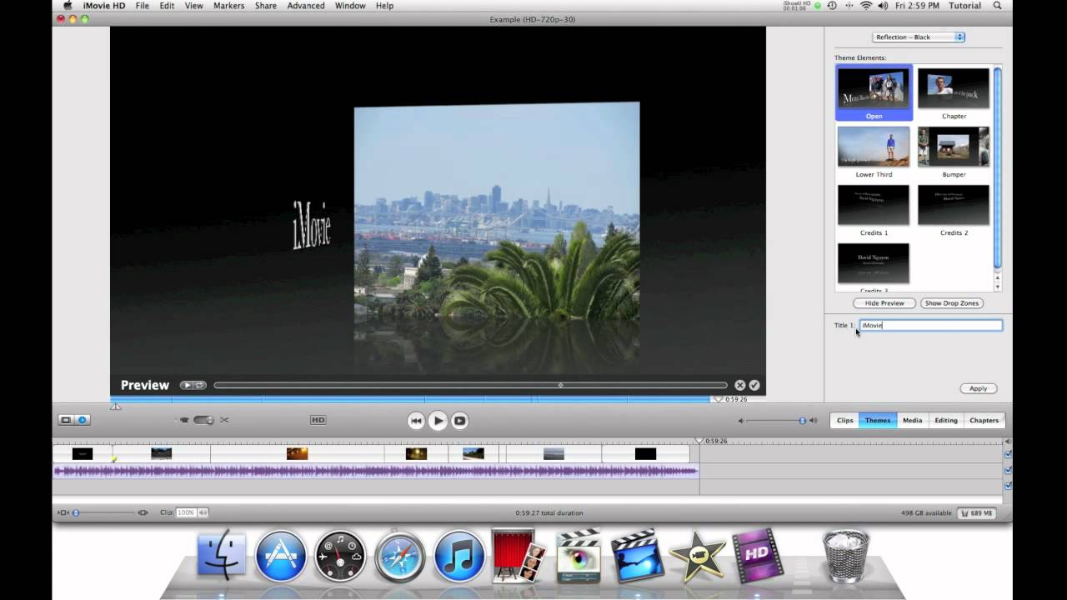Viewport: 1067px width, 600px height.
Task: Click the clip volume speaker button
Action: coord(203,512)
